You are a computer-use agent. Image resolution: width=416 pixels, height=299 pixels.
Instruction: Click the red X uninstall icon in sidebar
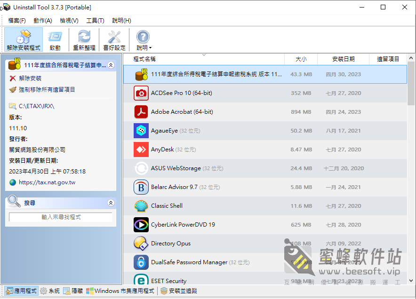(13, 79)
